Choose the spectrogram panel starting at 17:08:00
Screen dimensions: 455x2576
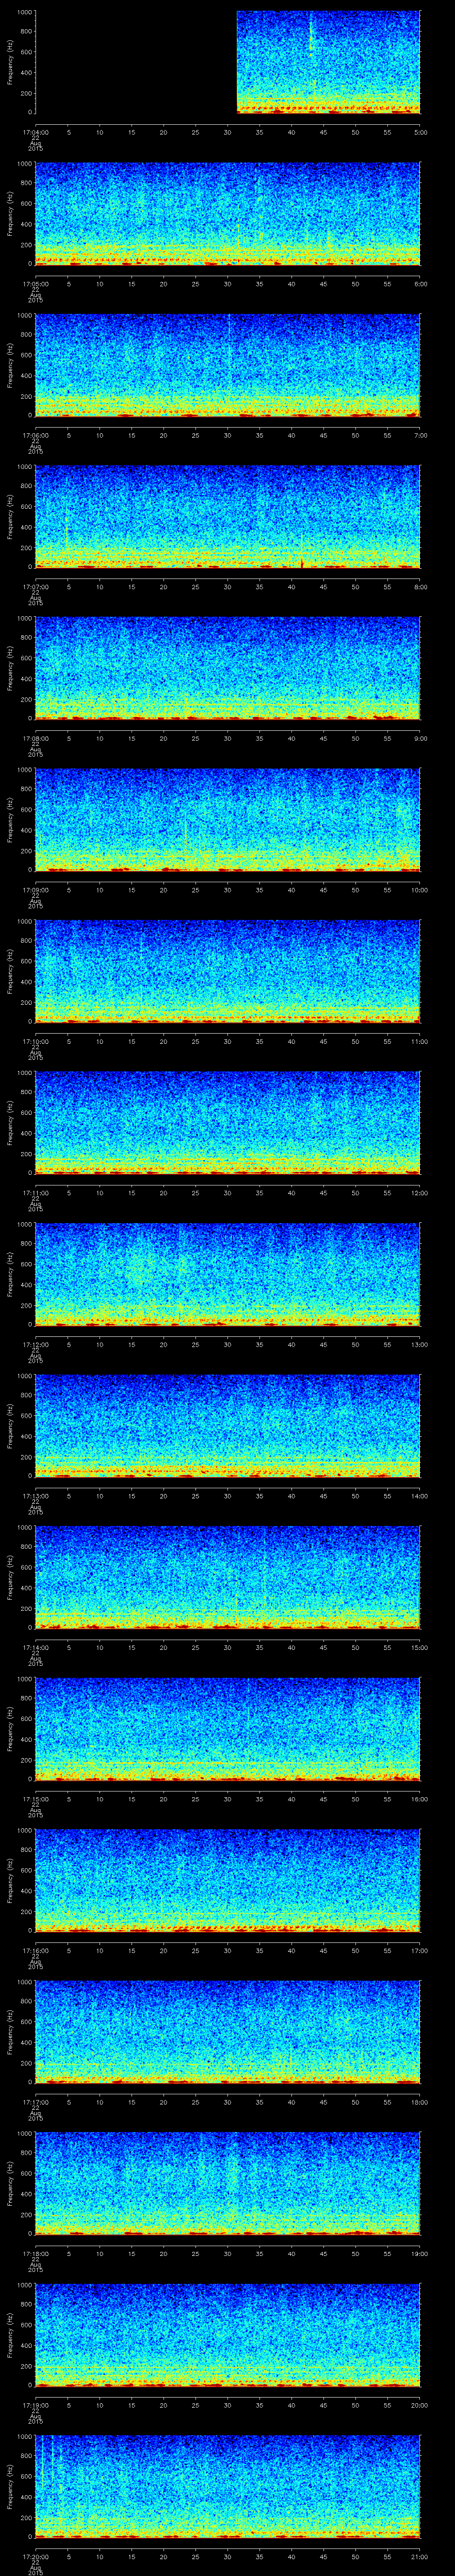(x=227, y=668)
